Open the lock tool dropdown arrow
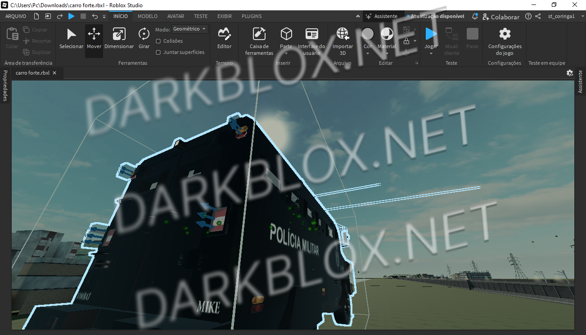This screenshot has width=586, height=335. pyautogui.click(x=414, y=41)
